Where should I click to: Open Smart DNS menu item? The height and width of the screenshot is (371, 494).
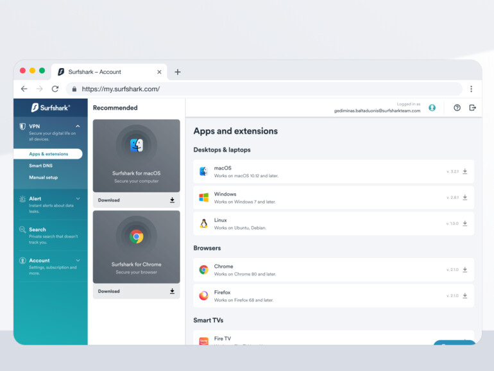click(x=40, y=166)
